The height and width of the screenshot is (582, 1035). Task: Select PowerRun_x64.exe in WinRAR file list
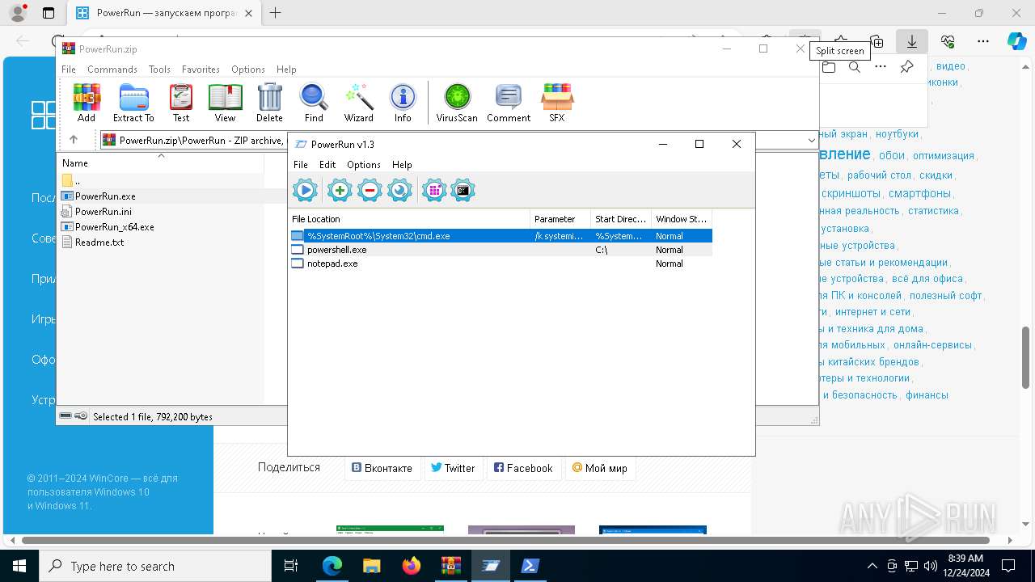click(114, 227)
